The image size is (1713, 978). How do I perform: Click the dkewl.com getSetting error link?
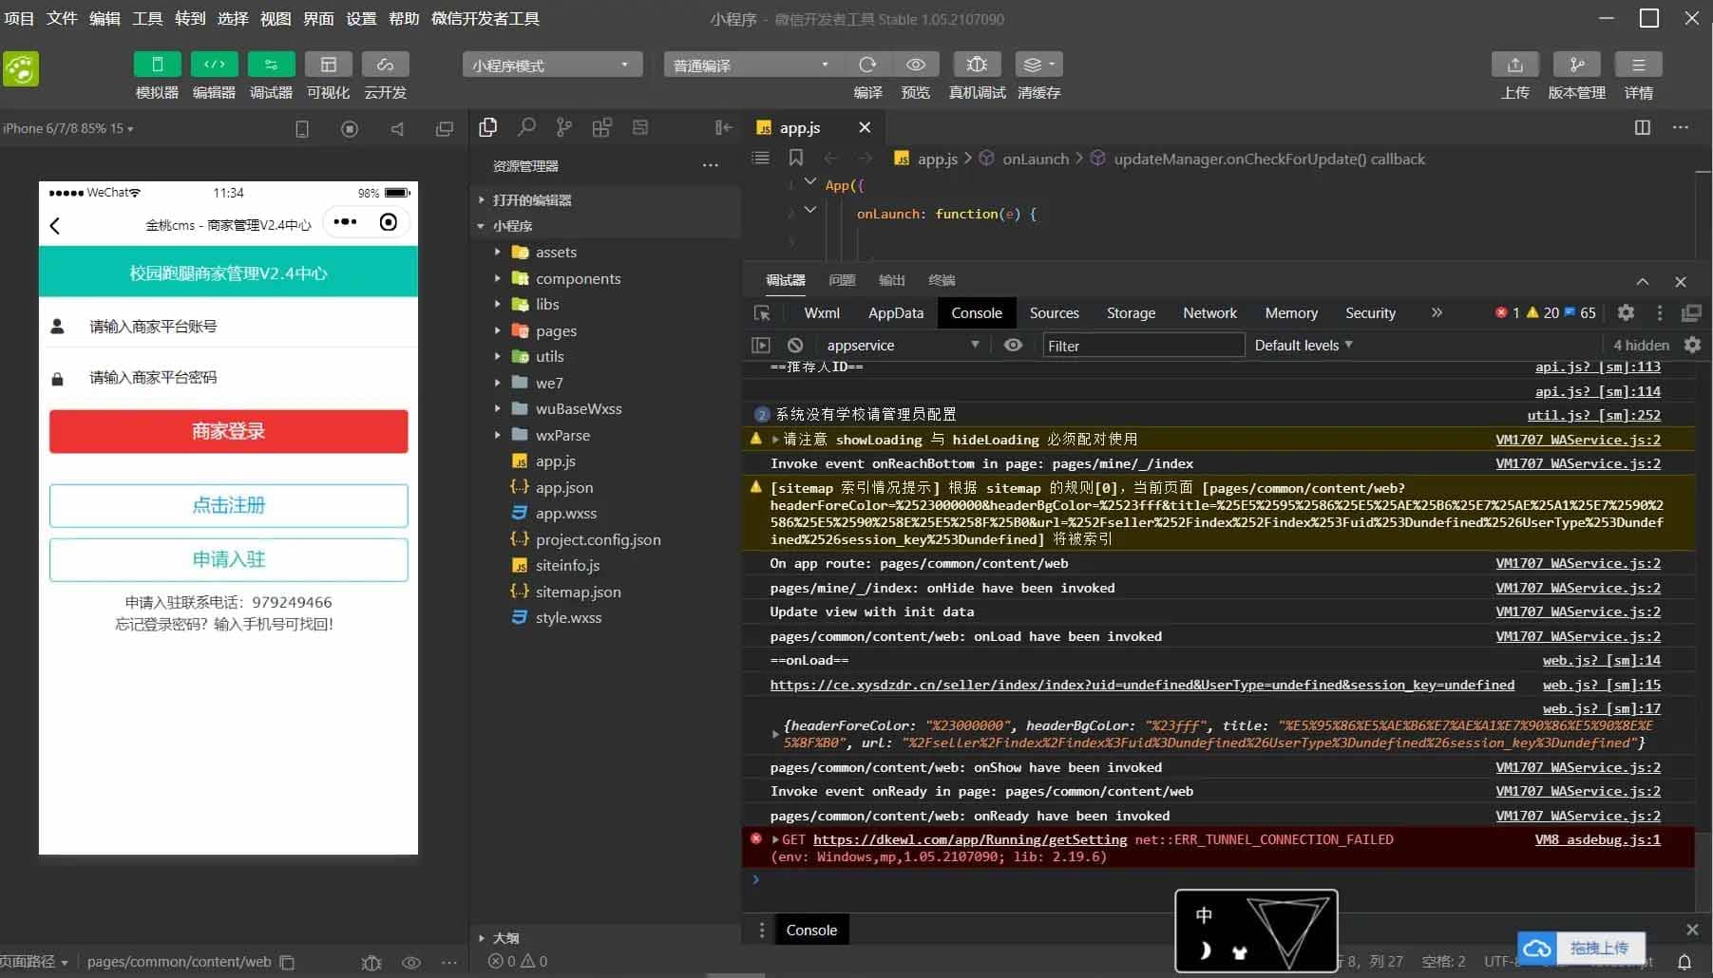(x=969, y=839)
